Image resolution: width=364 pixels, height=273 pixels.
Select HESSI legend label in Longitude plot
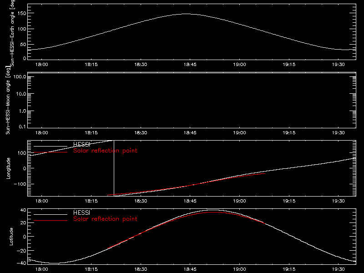tap(81, 144)
